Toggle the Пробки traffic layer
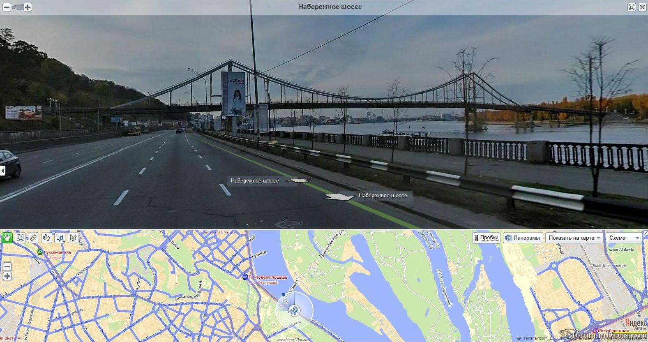 point(486,238)
